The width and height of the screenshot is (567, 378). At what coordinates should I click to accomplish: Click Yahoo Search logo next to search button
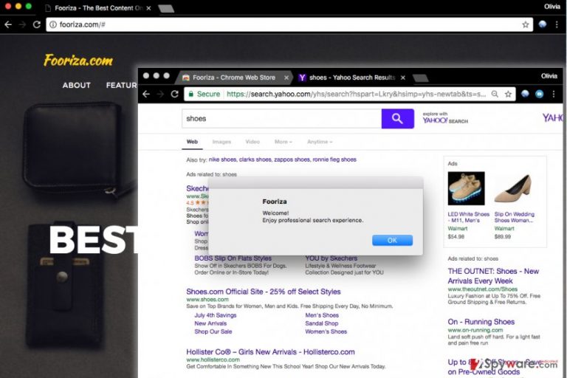(x=445, y=118)
